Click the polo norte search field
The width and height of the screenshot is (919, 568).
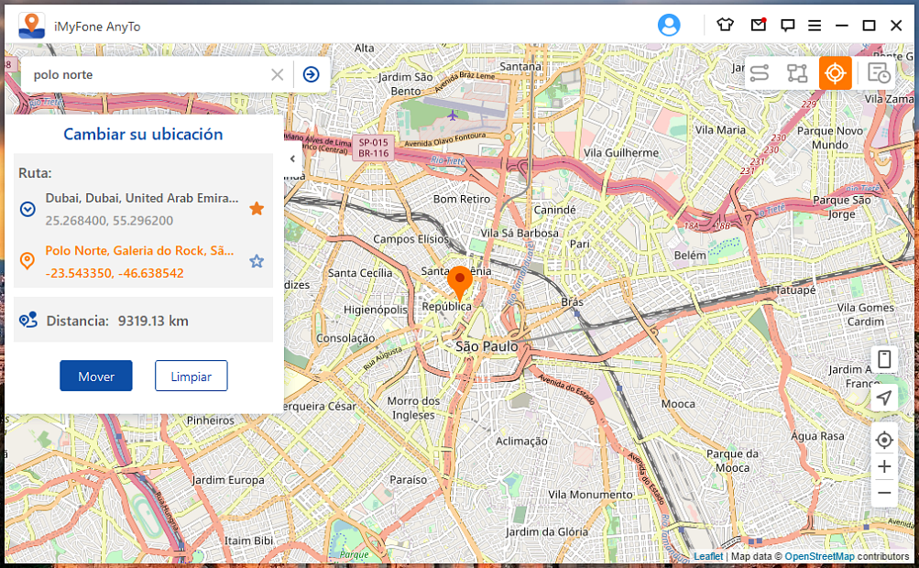(147, 74)
